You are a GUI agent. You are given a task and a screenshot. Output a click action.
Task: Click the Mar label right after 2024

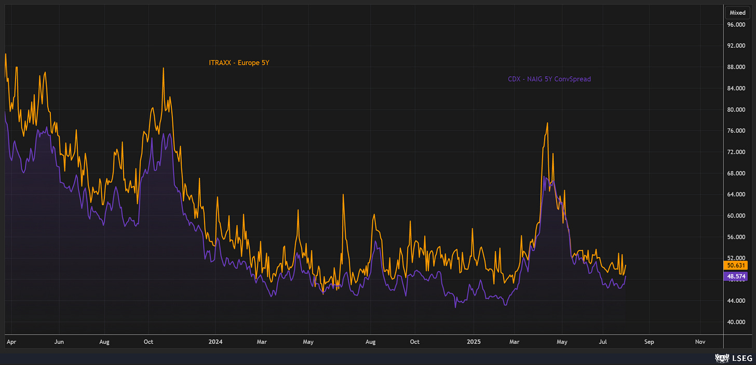(x=262, y=342)
